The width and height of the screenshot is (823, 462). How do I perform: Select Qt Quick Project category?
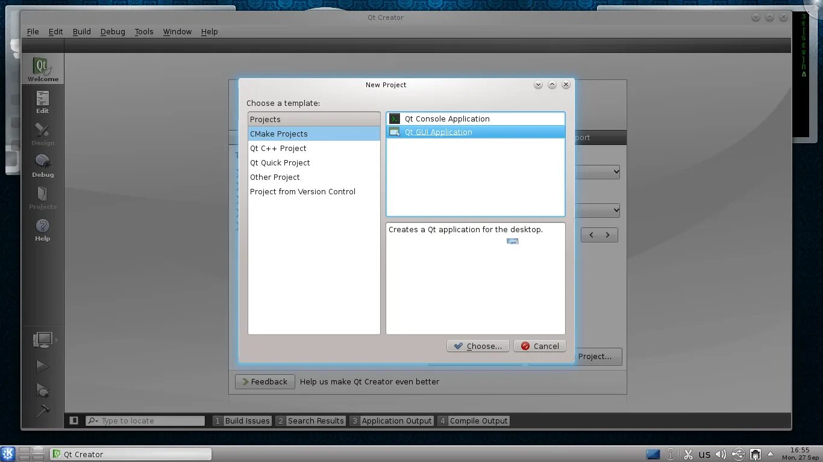coord(314,162)
